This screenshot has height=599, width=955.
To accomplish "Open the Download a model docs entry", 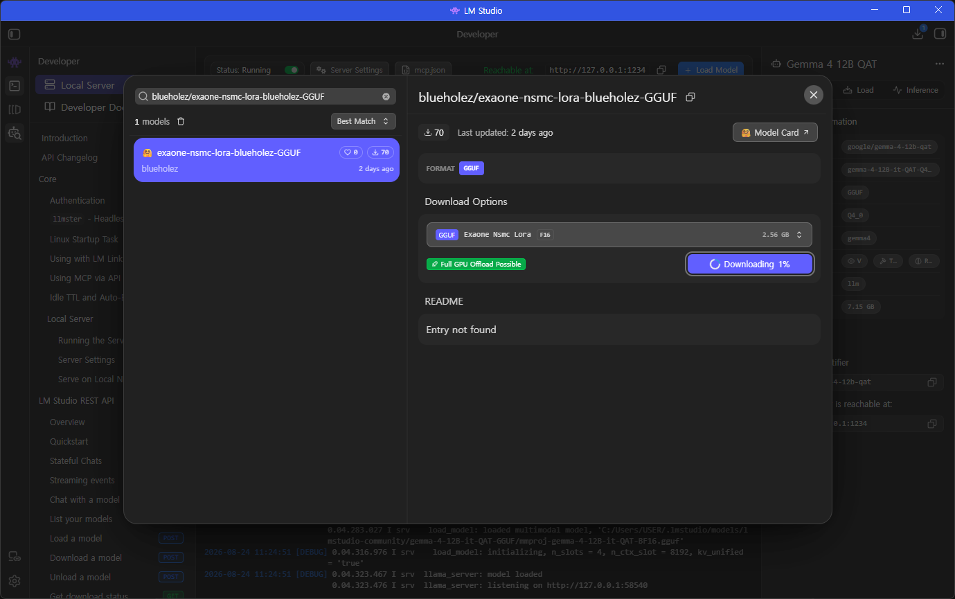I will point(86,558).
